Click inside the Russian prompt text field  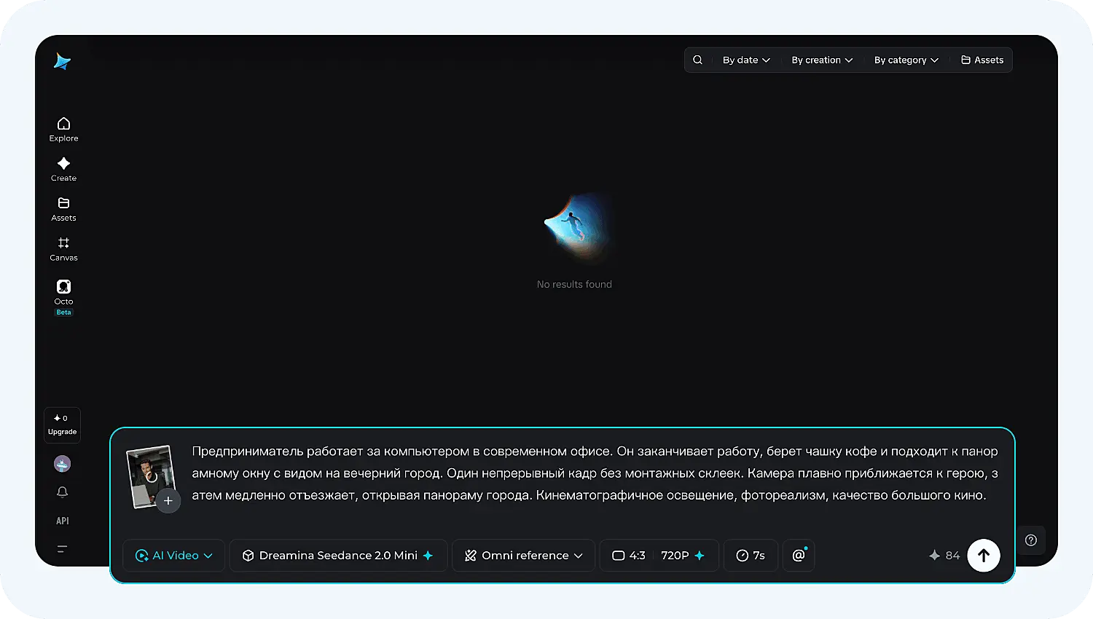pos(595,473)
